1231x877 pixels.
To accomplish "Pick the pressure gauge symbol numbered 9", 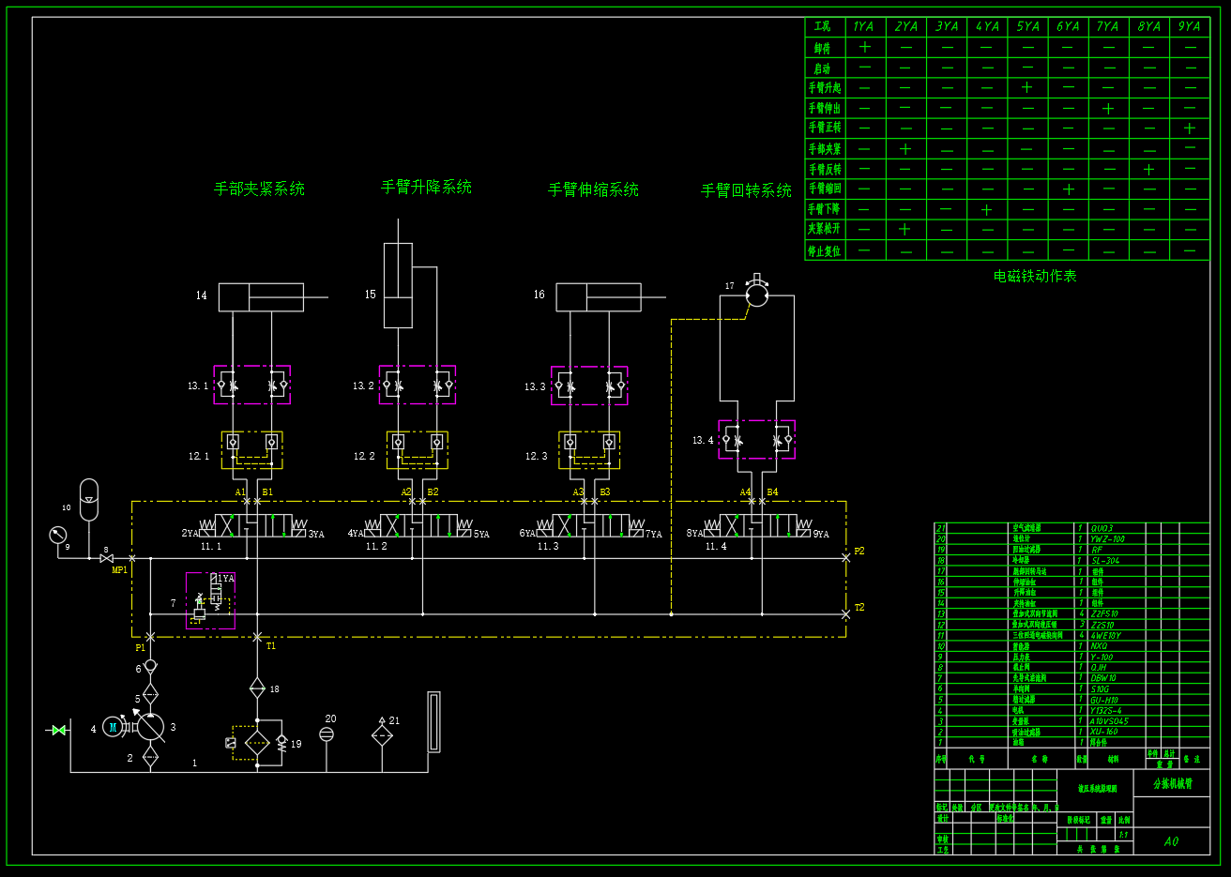I will tap(58, 535).
